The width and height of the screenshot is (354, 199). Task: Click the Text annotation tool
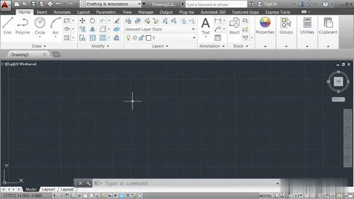pos(205,27)
